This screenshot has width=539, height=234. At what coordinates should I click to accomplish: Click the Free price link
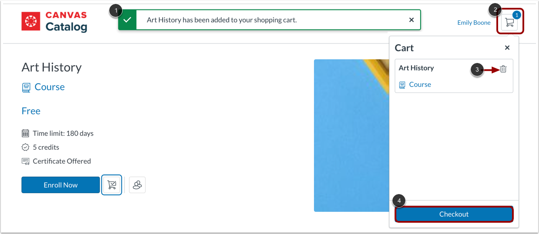pyautogui.click(x=31, y=111)
